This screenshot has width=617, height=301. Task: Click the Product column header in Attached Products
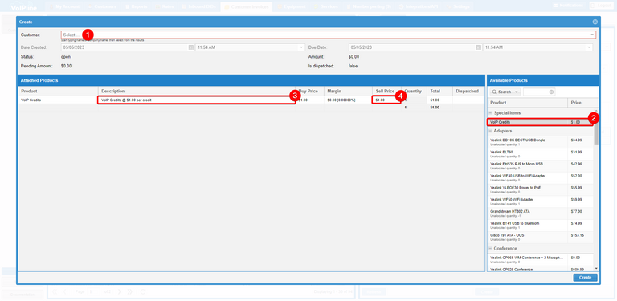pos(58,92)
